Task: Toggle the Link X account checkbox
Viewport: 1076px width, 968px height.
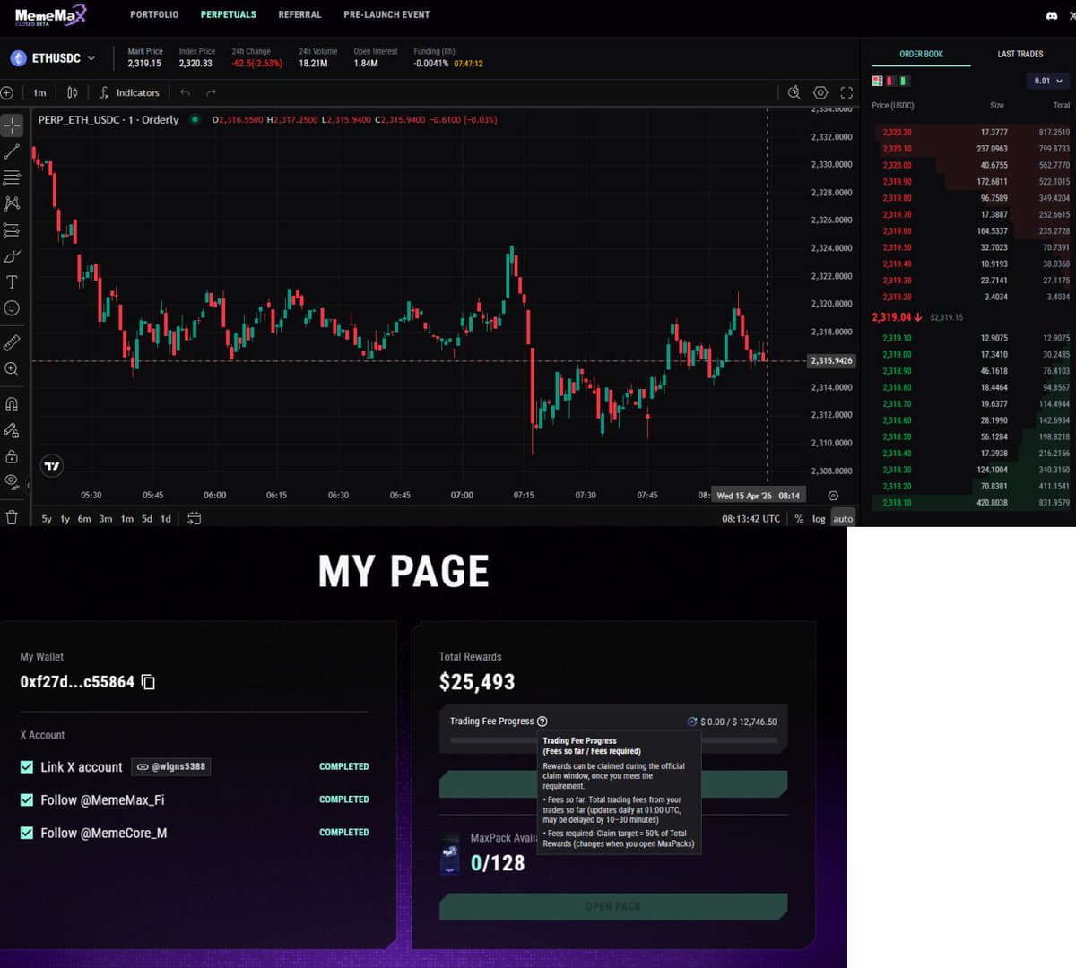Action: (x=27, y=767)
